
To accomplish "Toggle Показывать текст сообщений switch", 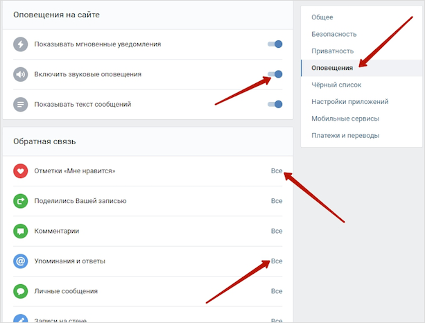I will point(275,105).
